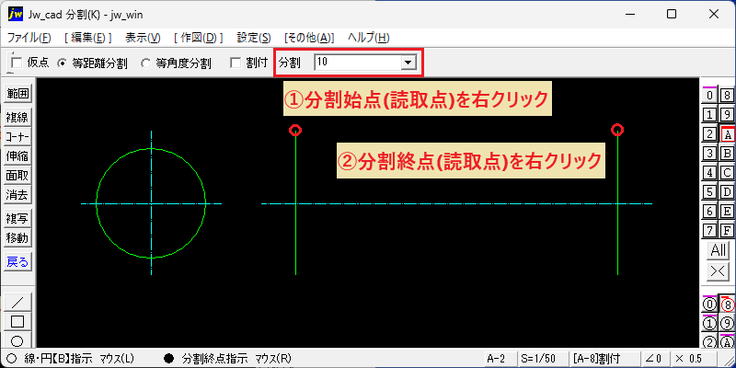Click the 消去 erase button
736x368 pixels.
coord(17,194)
